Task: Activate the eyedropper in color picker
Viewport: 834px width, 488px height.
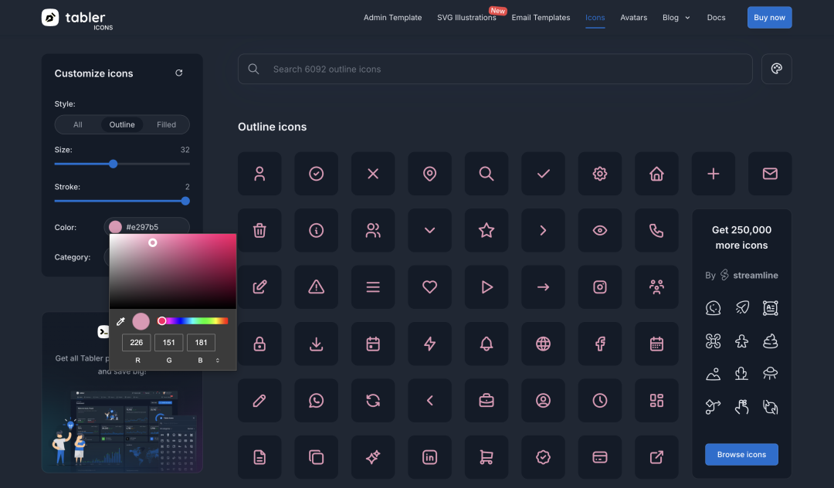Action: pos(120,321)
